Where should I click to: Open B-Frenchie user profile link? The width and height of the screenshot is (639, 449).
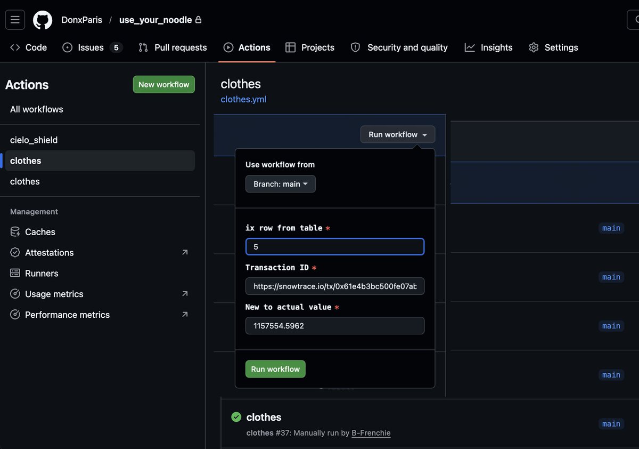pyautogui.click(x=371, y=433)
